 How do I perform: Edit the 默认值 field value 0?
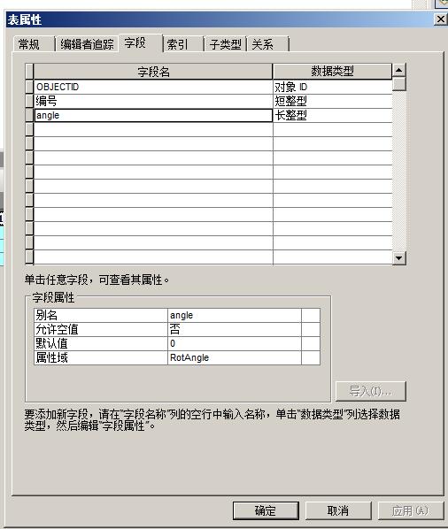click(x=235, y=343)
